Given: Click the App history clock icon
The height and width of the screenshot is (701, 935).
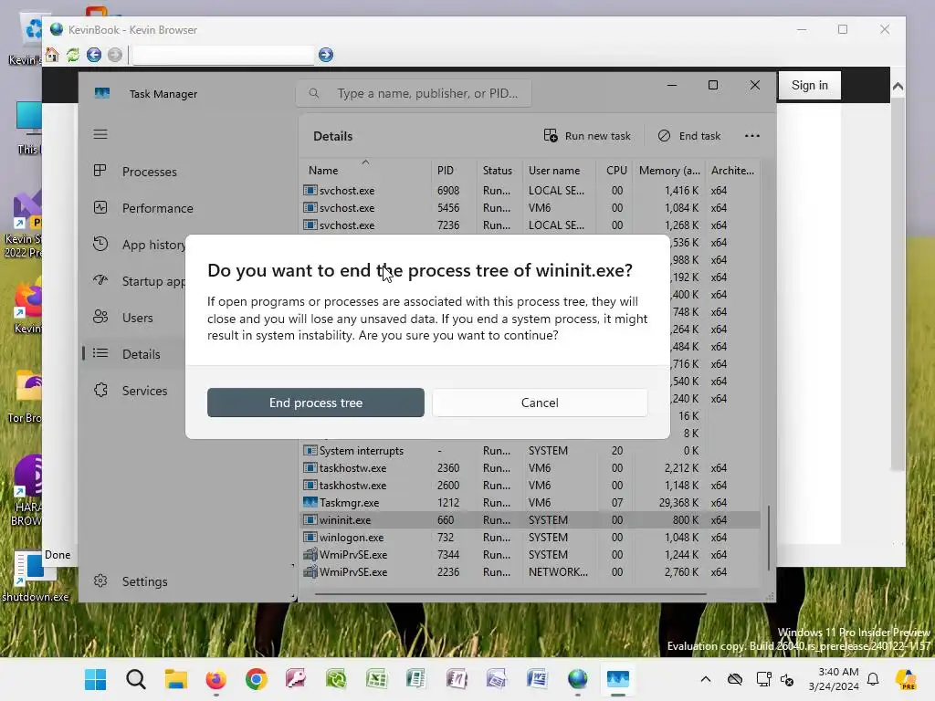Looking at the screenshot, I should 100,244.
